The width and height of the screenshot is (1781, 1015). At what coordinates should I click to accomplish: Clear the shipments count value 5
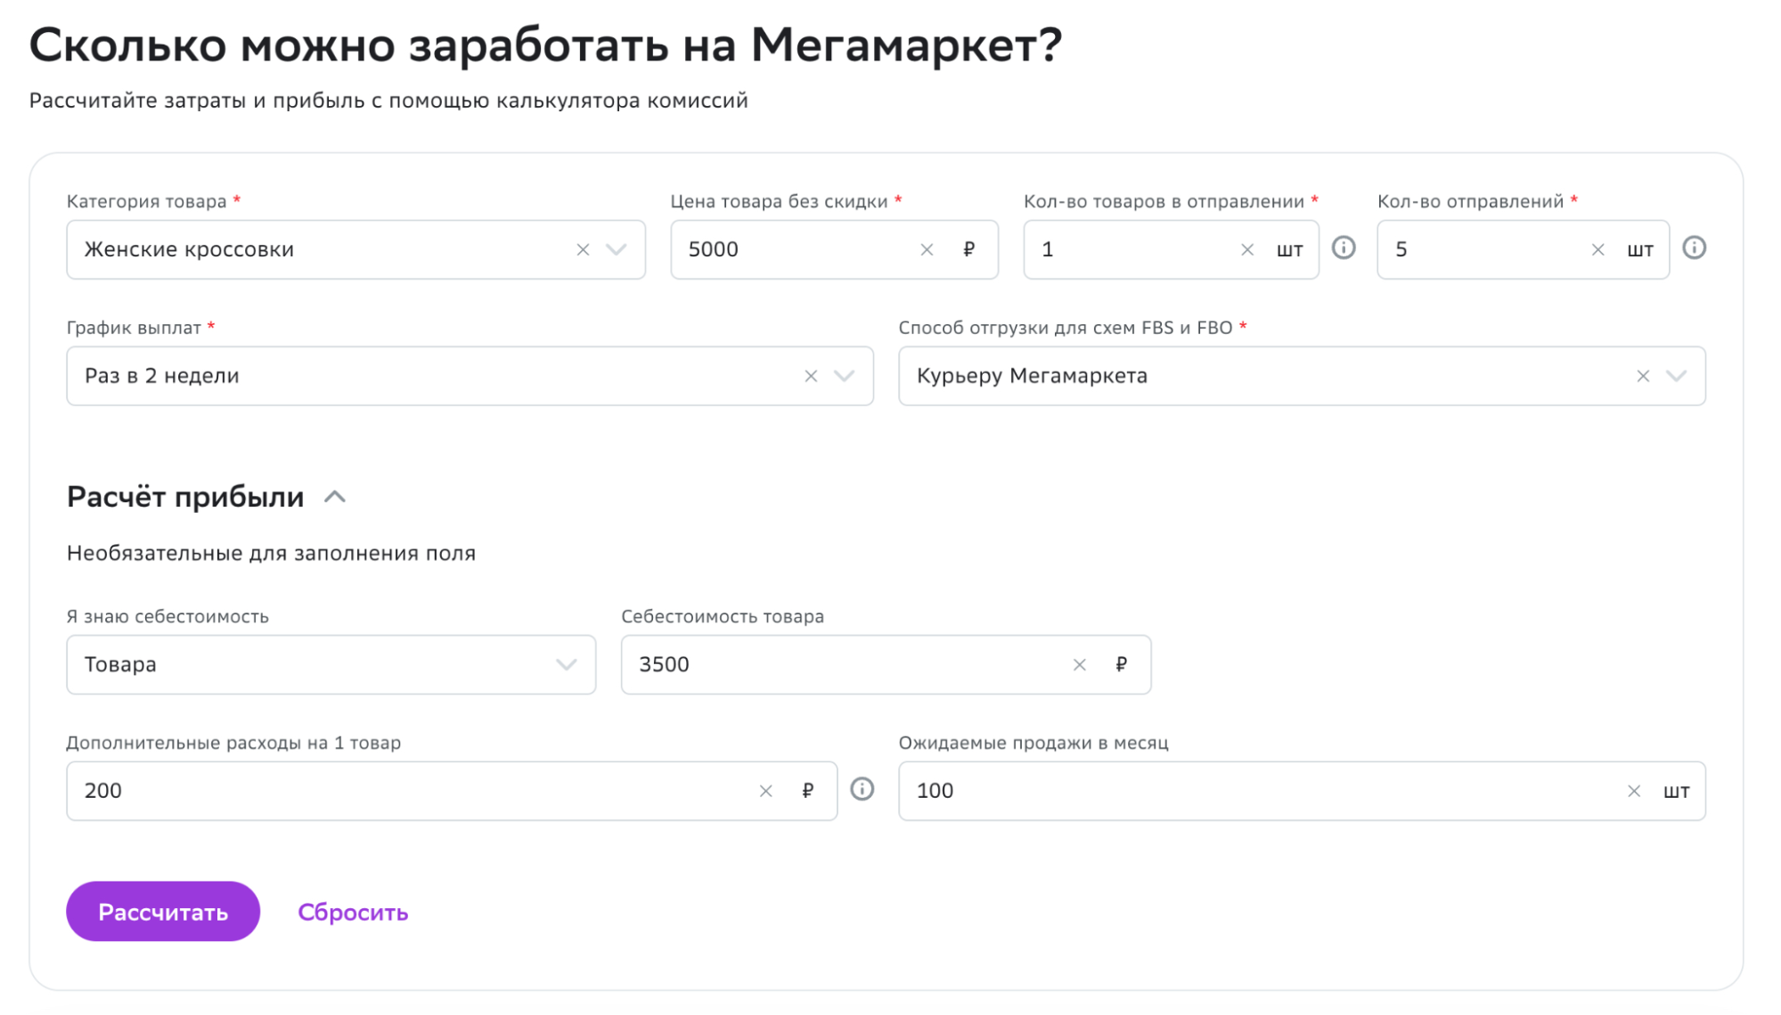[1597, 250]
